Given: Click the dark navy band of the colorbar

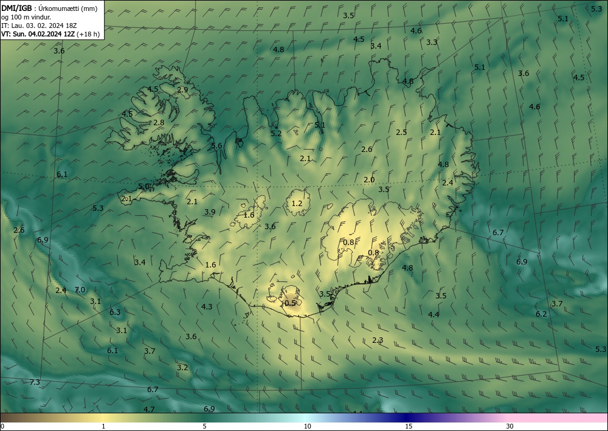Looking at the screenshot, I should [x=407, y=418].
